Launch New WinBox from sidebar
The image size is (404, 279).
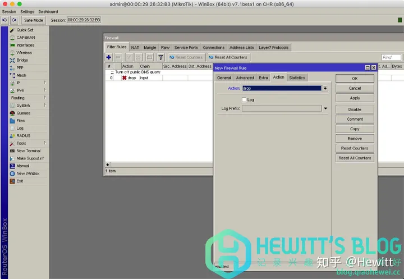[28, 173]
